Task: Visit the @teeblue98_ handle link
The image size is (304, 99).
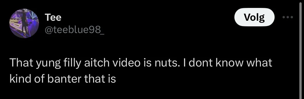Action: 75,30
